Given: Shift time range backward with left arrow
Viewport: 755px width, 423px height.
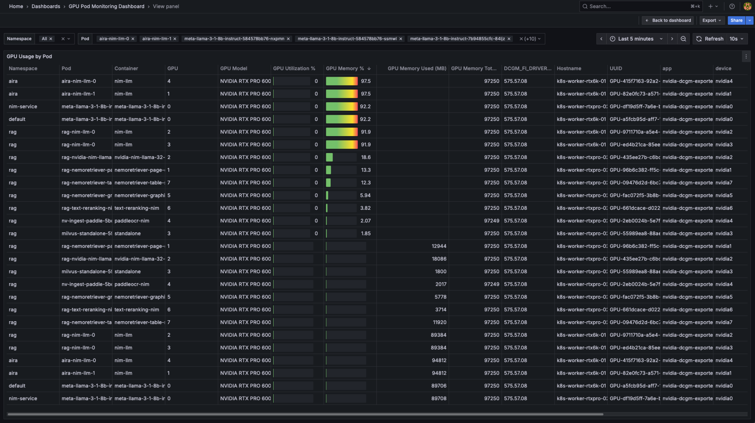Looking at the screenshot, I should pyautogui.click(x=601, y=39).
